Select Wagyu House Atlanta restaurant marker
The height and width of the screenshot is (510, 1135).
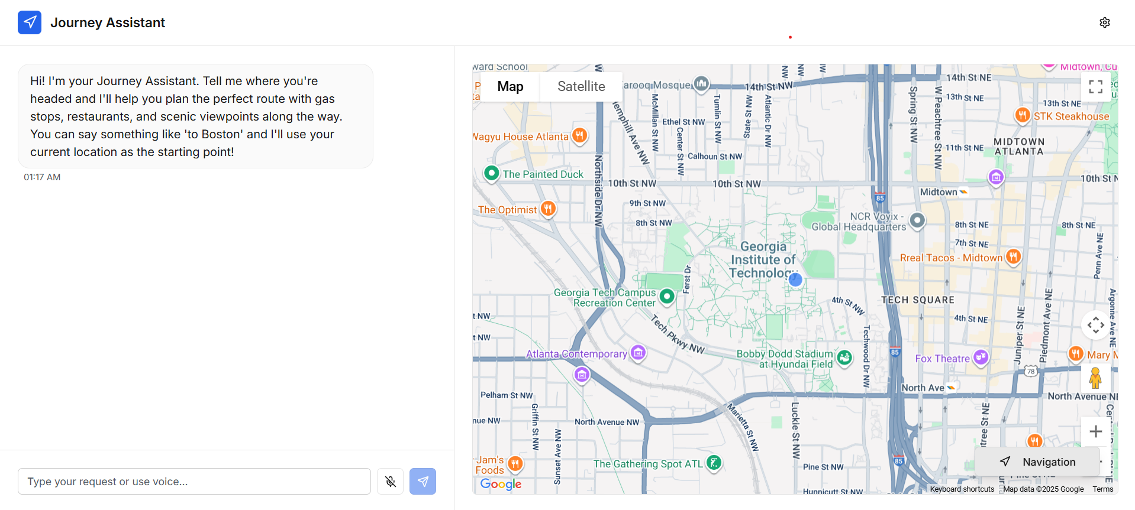point(580,135)
